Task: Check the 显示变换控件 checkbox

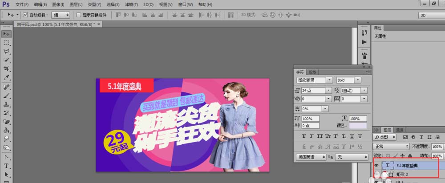Action: point(79,15)
